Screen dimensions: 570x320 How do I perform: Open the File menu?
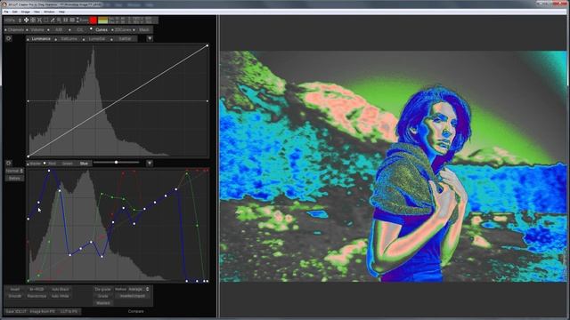tap(6, 12)
